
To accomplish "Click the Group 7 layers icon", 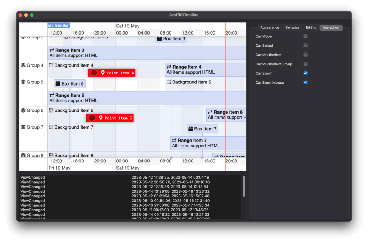I will tap(23, 127).
